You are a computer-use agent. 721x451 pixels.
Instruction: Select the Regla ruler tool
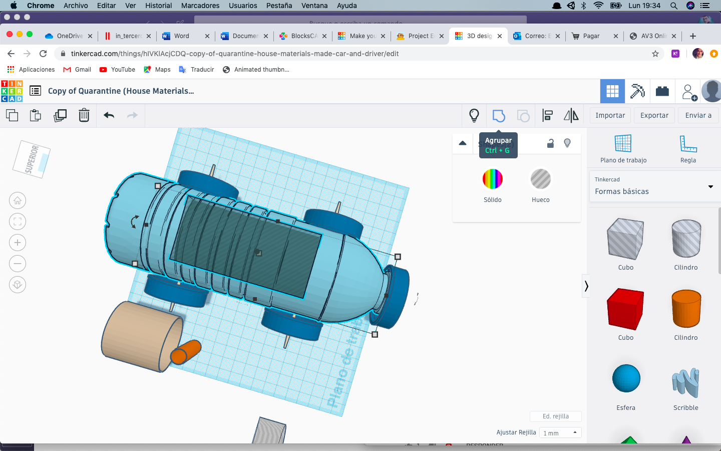pos(688,149)
